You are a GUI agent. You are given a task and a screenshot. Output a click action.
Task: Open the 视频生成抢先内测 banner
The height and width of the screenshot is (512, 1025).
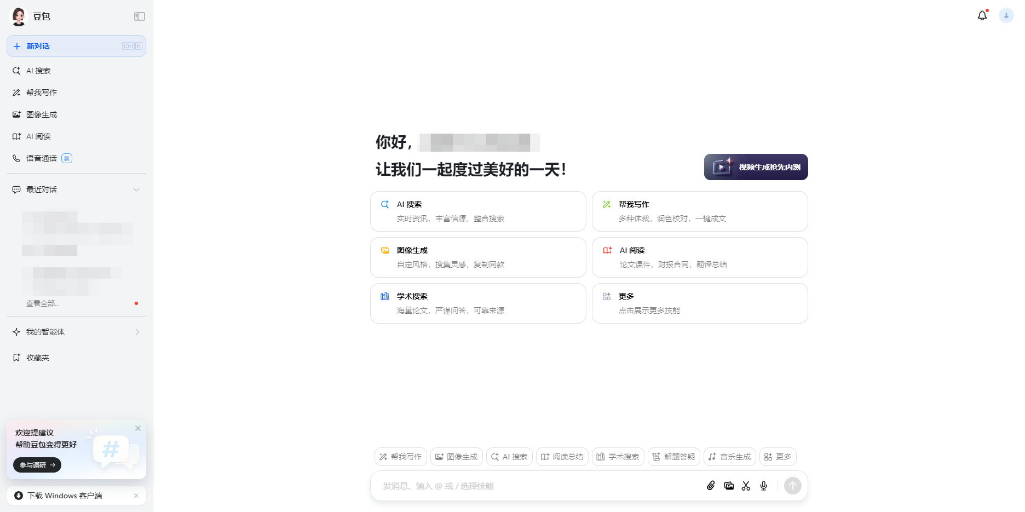pyautogui.click(x=756, y=167)
